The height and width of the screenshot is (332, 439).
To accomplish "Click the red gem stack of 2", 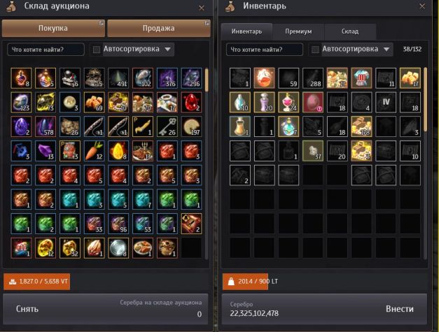I will (192, 102).
